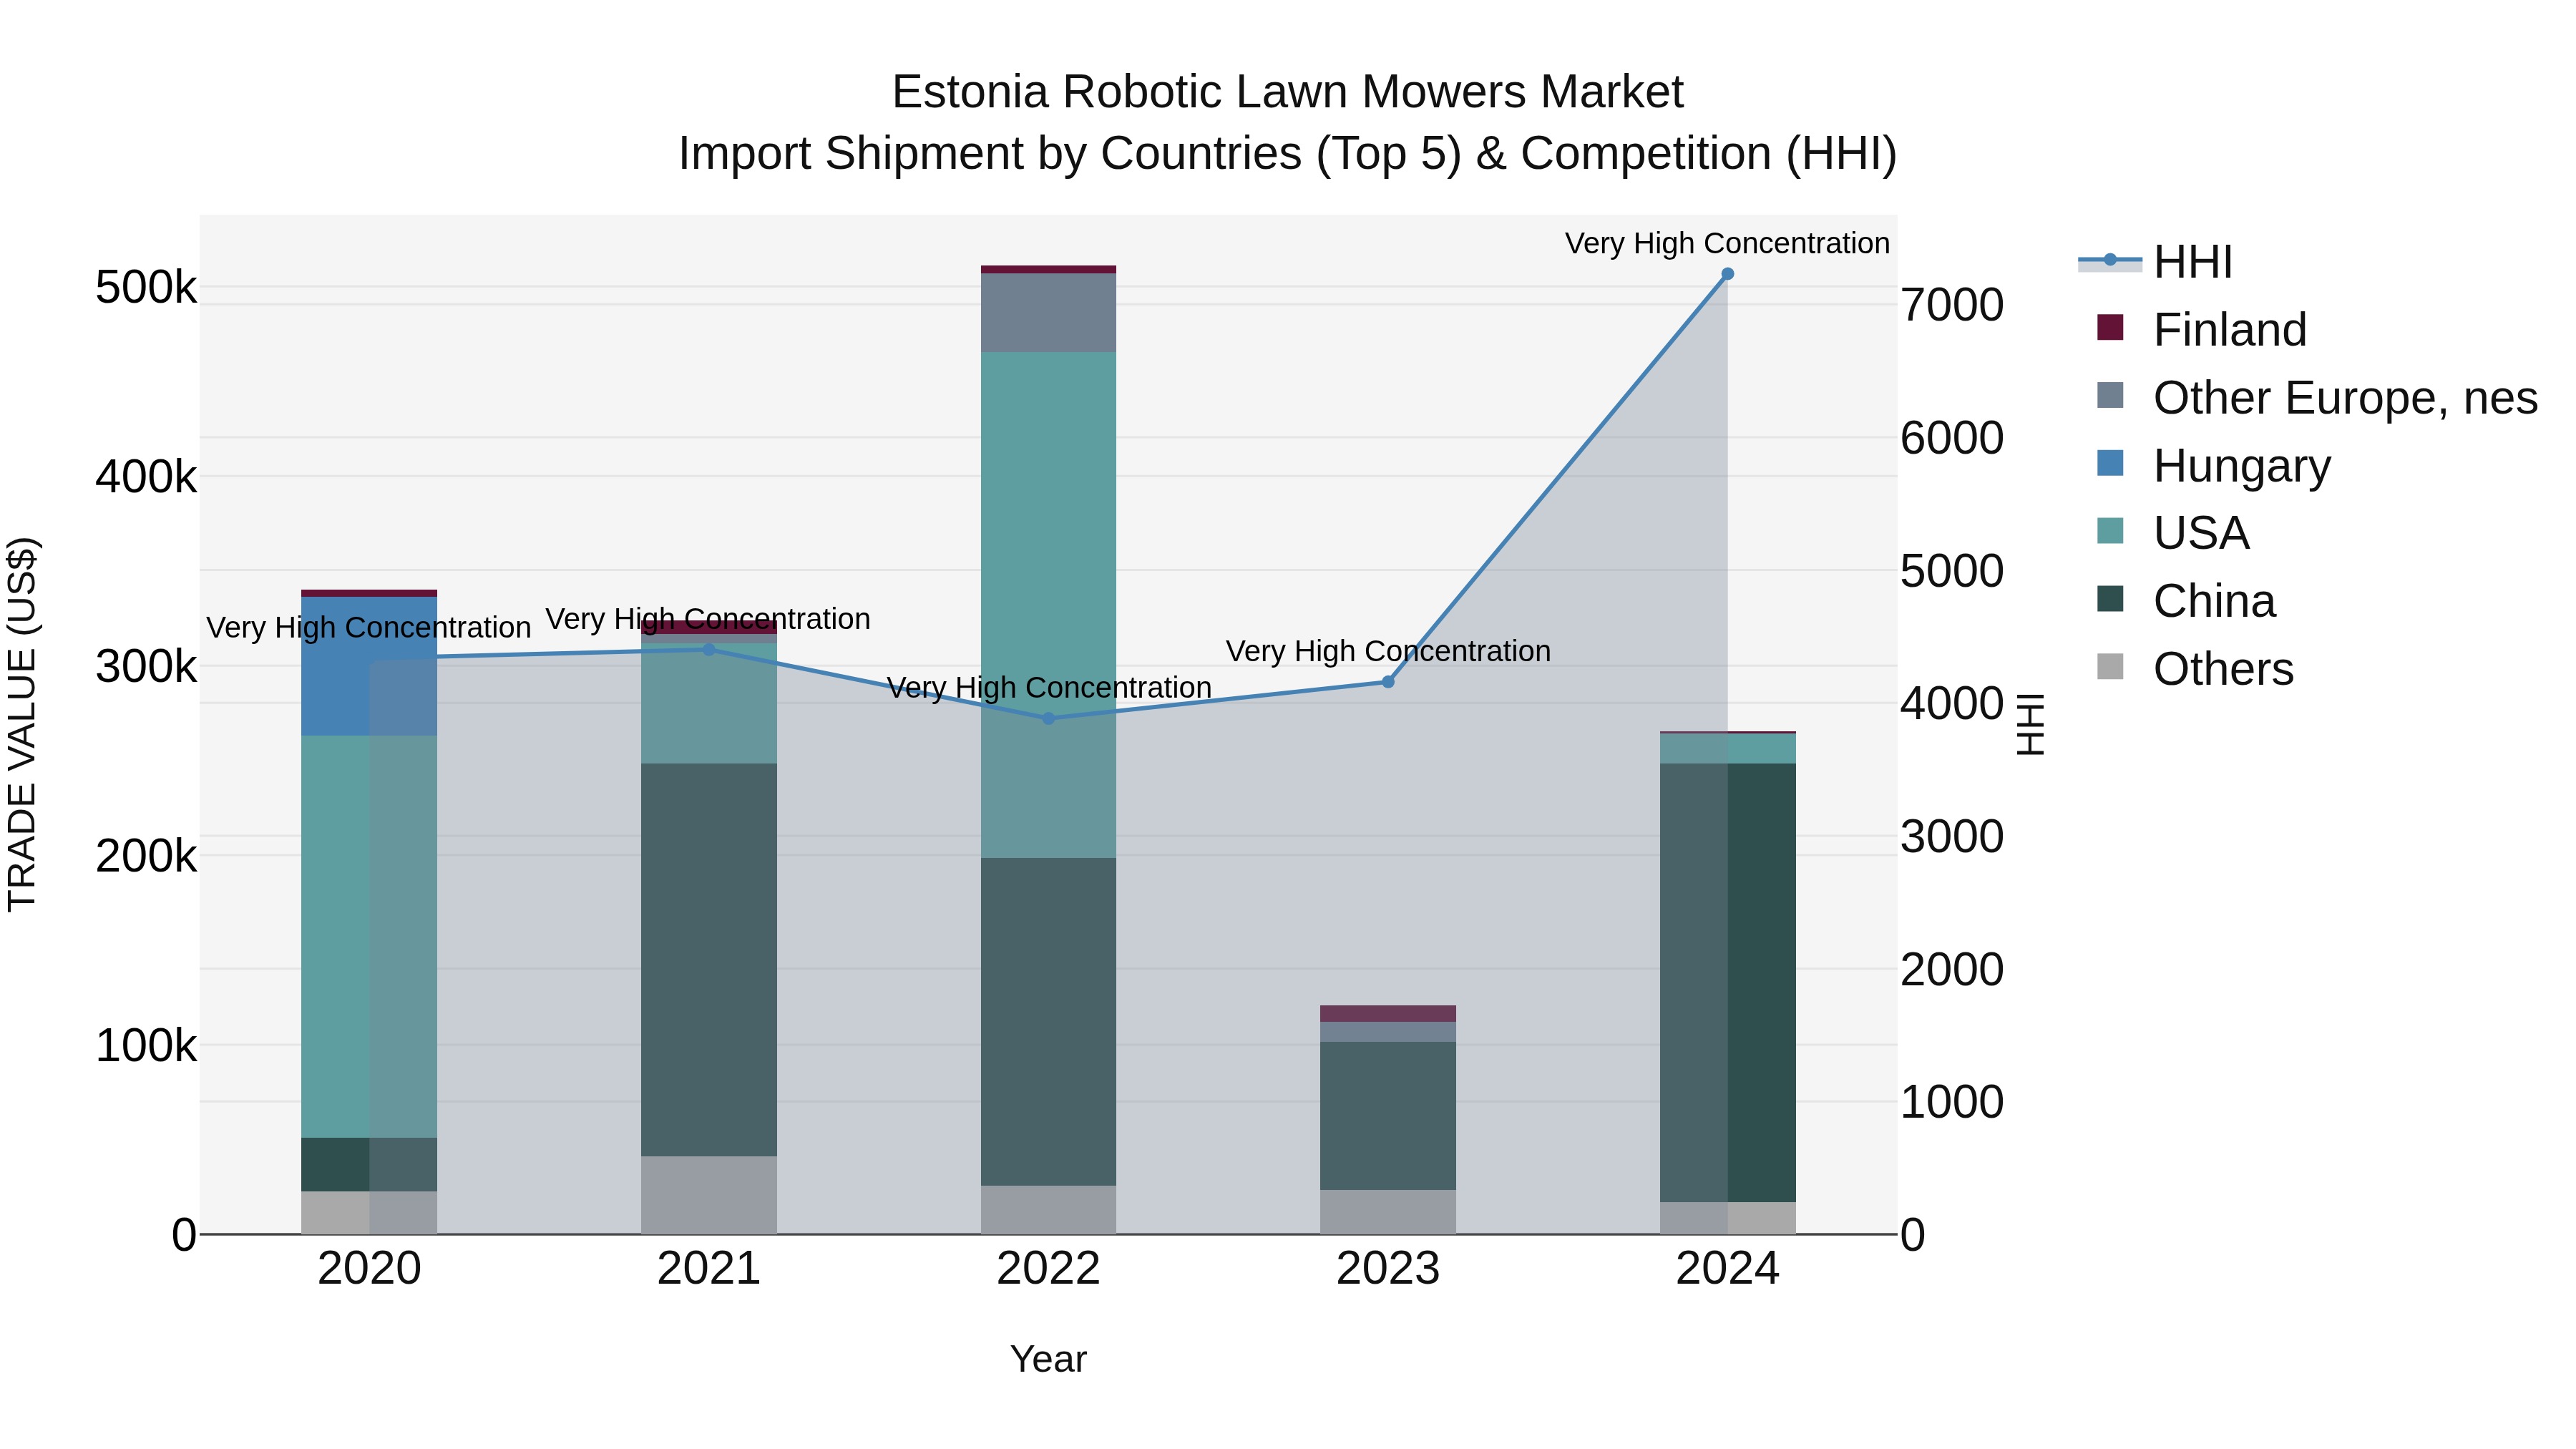Click the chart title Estonia Robotic Lawn Mowers Market
Viewport: 2576px width, 1449px height.
point(1287,92)
